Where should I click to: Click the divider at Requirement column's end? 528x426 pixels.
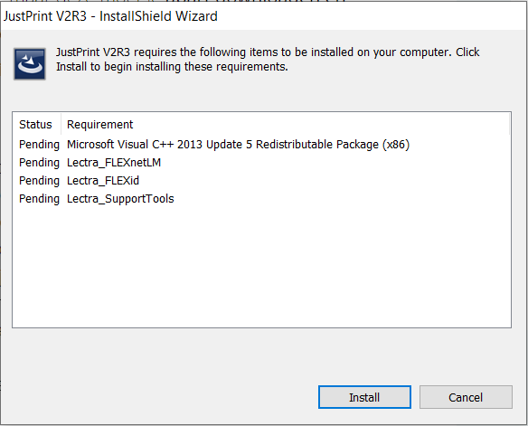coord(510,124)
